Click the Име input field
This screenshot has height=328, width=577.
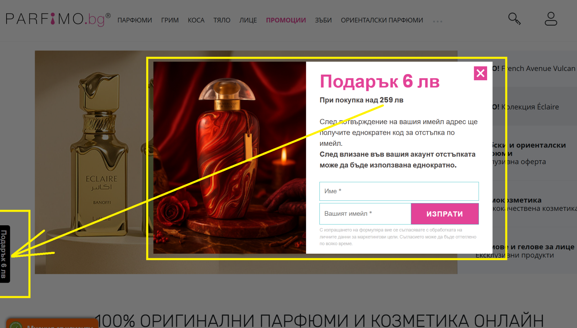pos(399,191)
